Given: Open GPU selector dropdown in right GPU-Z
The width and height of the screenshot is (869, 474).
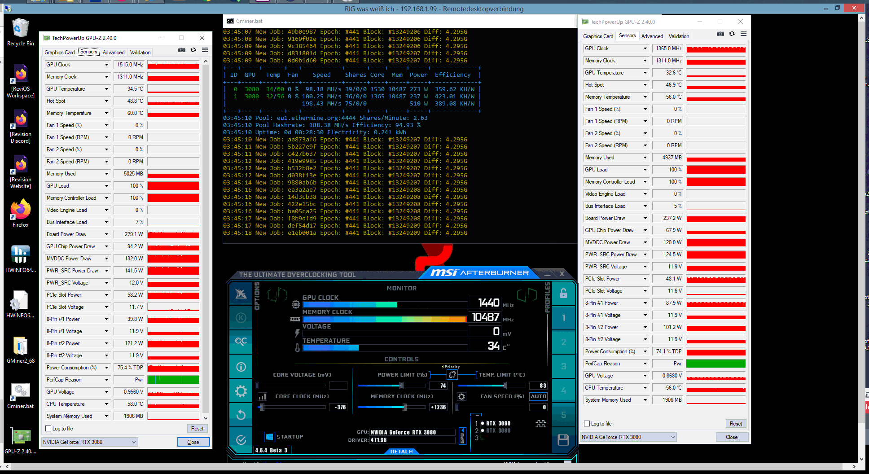Looking at the screenshot, I should pos(628,437).
